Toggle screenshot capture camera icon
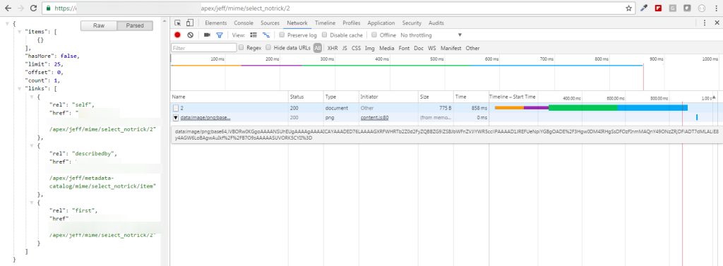This screenshot has height=266, width=723. 207,35
